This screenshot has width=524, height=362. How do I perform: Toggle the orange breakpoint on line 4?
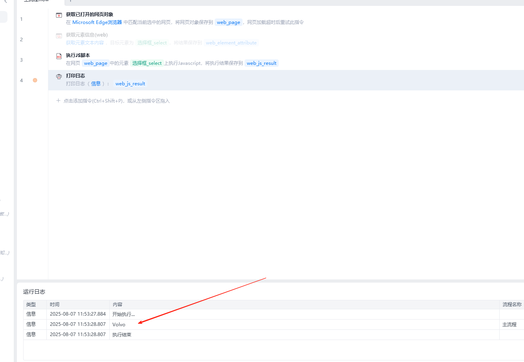click(x=35, y=80)
